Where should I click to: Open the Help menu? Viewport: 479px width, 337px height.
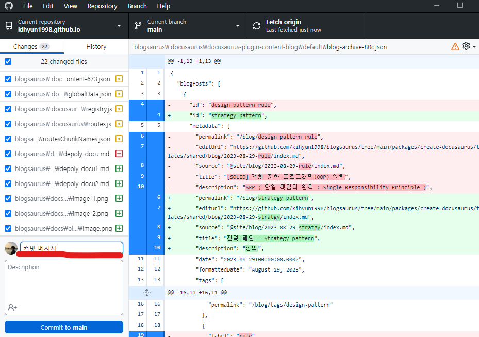click(163, 6)
